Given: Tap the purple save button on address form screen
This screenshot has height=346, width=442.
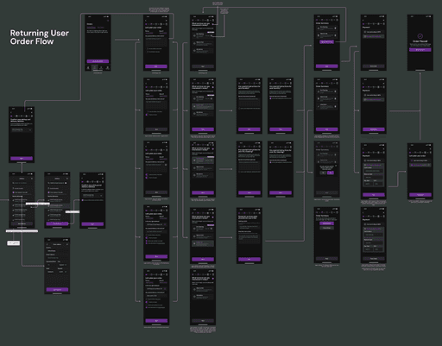Looking at the screenshot, I should click(57, 290).
